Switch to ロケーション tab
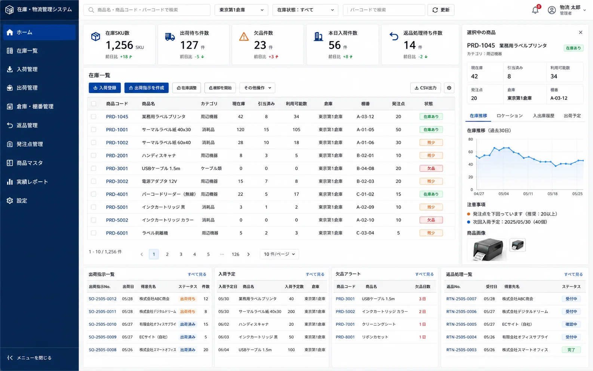This screenshot has height=371, width=593. coord(510,116)
